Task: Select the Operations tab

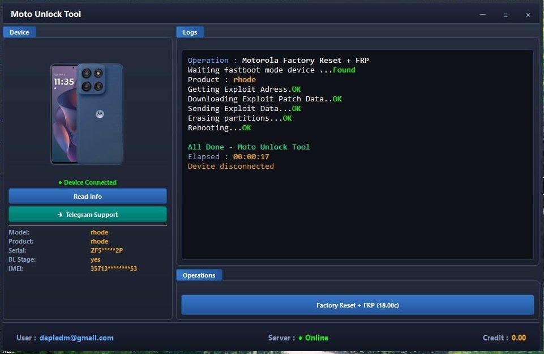Action: [199, 275]
